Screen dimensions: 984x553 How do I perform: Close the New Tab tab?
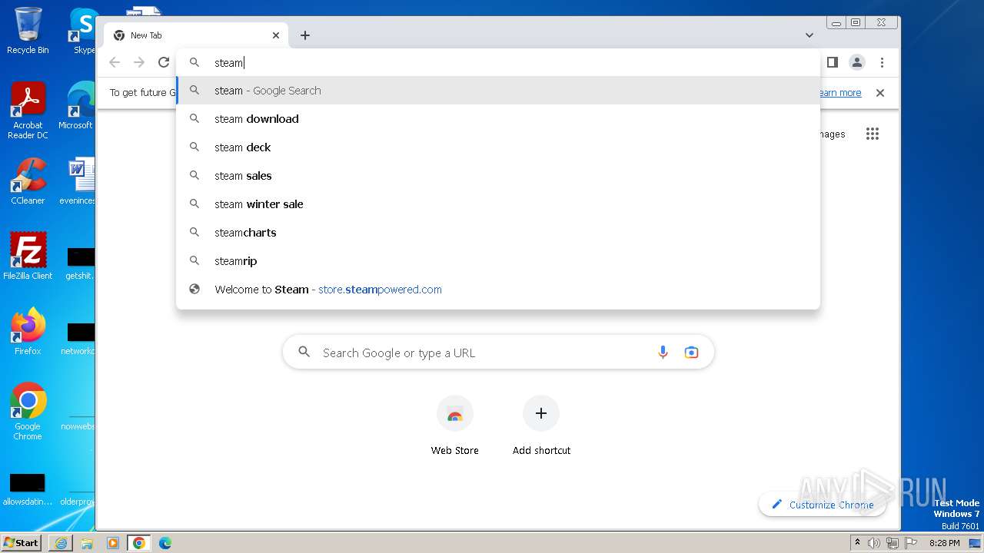click(x=276, y=35)
